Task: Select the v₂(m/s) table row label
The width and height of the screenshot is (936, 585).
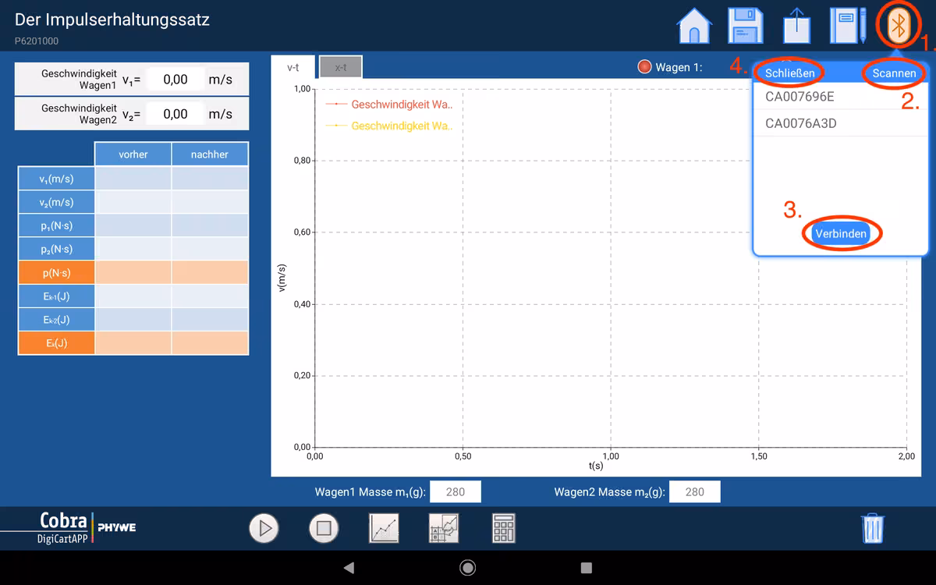Action: (x=56, y=202)
